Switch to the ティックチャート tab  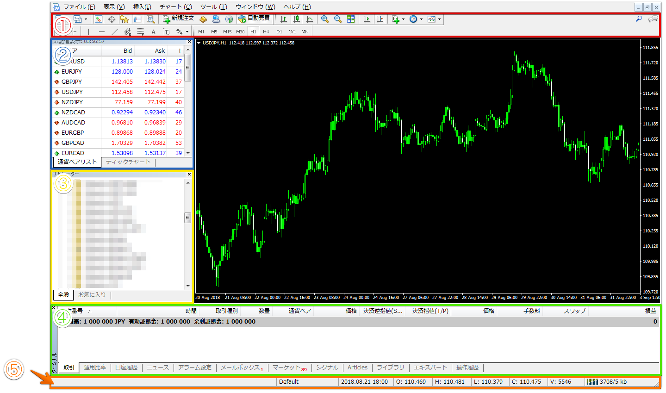pos(128,162)
